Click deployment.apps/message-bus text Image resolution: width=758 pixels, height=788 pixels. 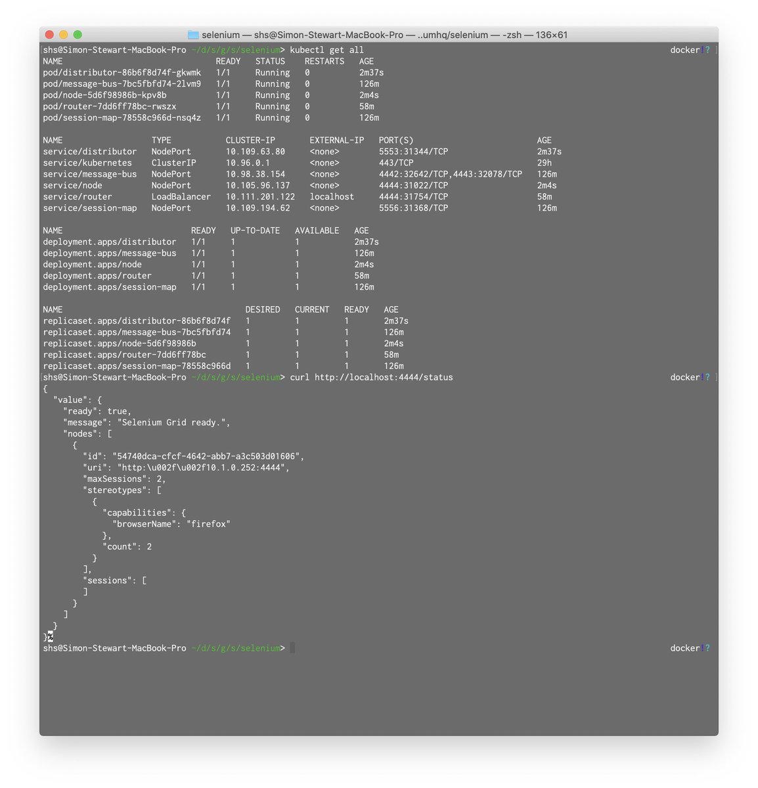pos(110,253)
